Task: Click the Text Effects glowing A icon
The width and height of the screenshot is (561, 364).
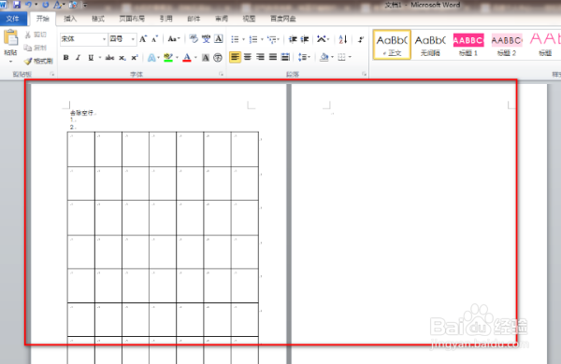Action: [151, 58]
